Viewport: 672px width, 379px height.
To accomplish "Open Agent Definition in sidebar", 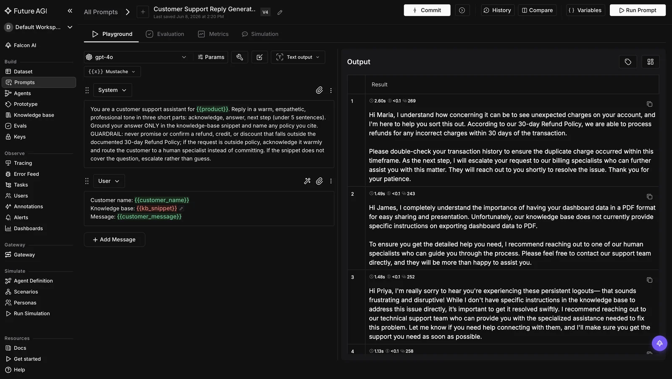I will click(x=38, y=281).
